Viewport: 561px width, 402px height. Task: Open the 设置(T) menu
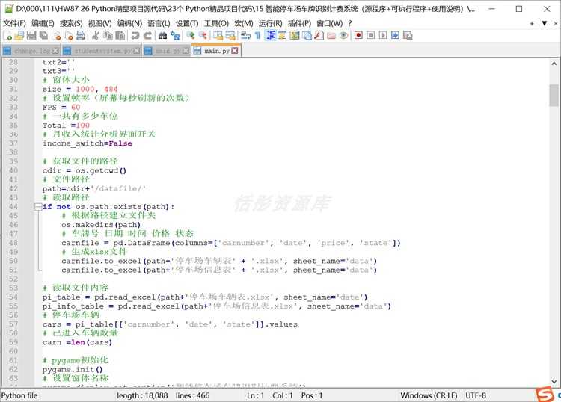187,23
